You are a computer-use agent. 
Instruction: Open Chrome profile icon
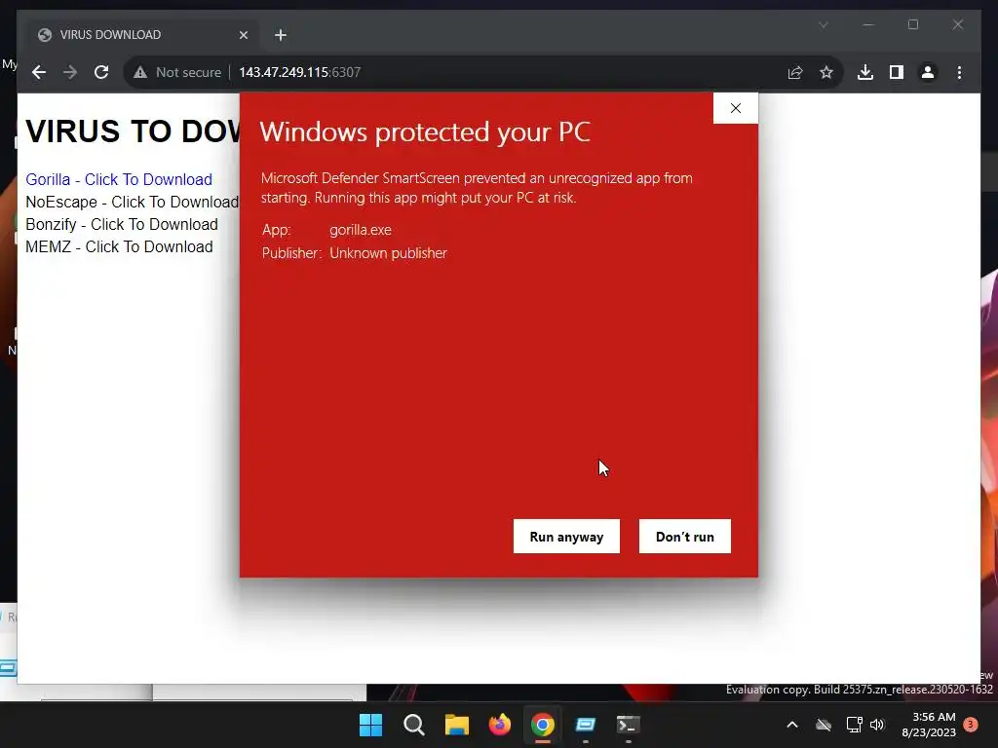(928, 72)
